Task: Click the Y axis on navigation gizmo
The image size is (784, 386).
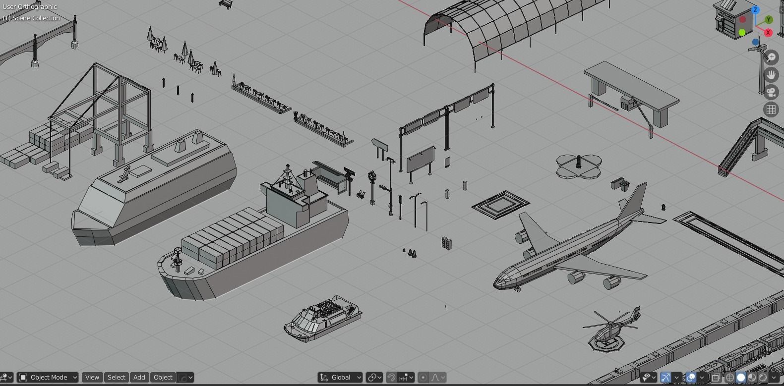Action: click(x=769, y=19)
